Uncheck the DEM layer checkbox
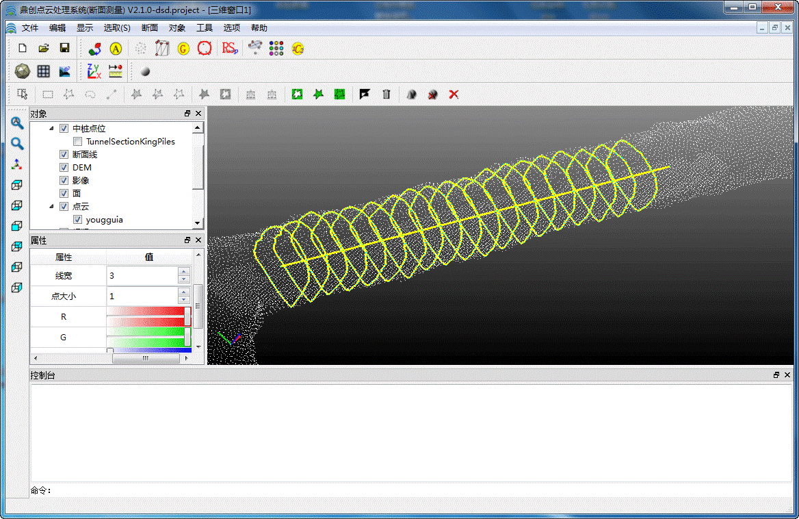Screen dimensions: 799x519 64,168
